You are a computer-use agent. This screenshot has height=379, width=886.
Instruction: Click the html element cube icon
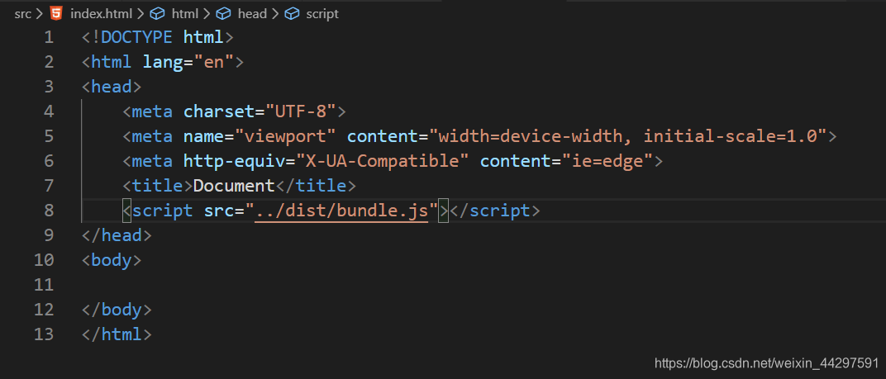pos(156,13)
